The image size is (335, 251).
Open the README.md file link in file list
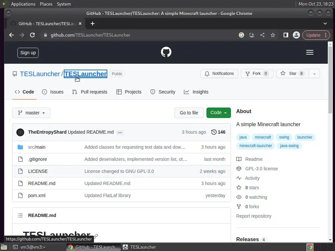tap(42, 183)
